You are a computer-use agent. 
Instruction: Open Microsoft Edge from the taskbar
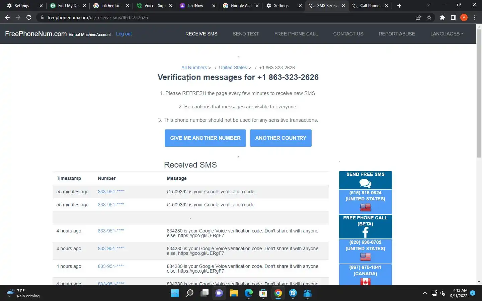click(x=248, y=293)
